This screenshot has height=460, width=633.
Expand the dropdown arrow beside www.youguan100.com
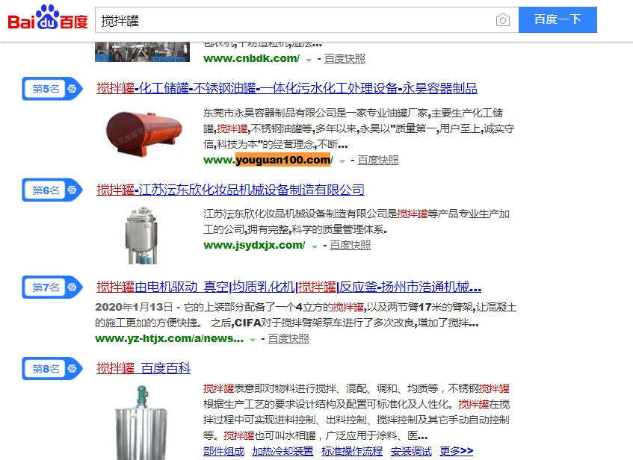pyautogui.click(x=342, y=161)
